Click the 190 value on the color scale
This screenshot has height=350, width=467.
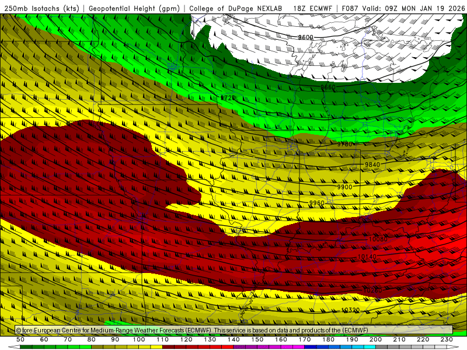[353, 339]
